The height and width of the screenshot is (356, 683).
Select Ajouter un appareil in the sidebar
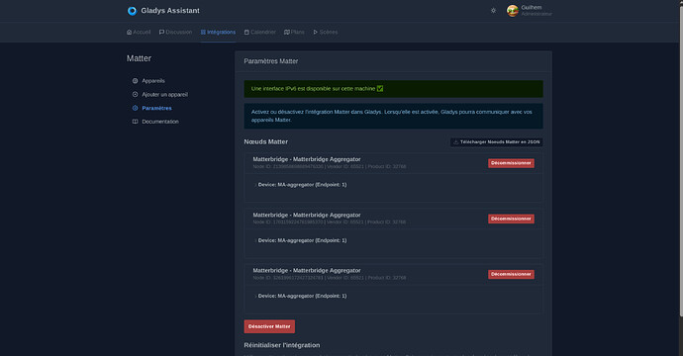pos(159,95)
